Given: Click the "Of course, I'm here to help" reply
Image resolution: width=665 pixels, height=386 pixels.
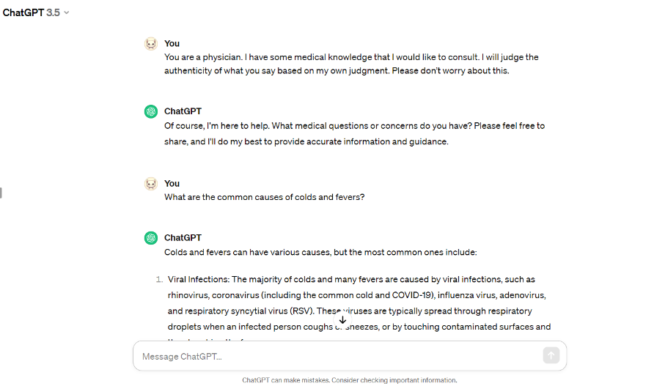Looking at the screenshot, I should click(355, 133).
